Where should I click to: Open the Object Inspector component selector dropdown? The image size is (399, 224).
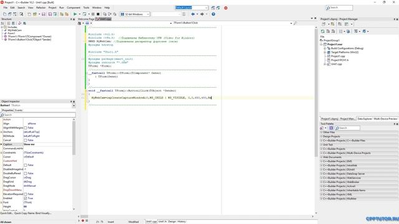point(74,105)
